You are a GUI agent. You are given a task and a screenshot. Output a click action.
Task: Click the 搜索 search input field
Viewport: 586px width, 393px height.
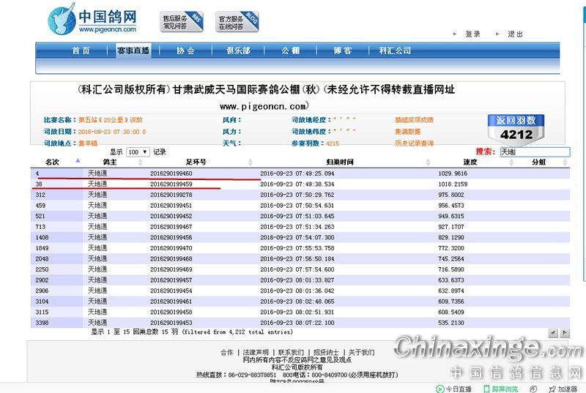coord(533,152)
